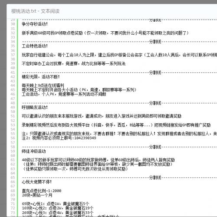
Task: Click line number 66 in the gutter
Action: pos(13,182)
